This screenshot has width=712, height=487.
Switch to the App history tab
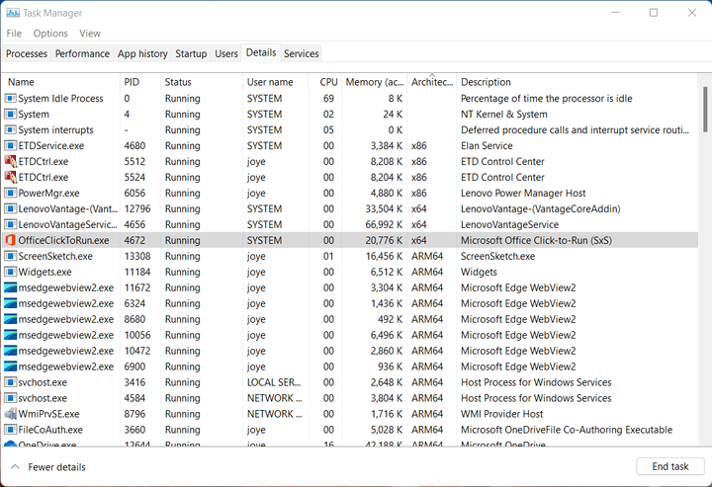142,53
